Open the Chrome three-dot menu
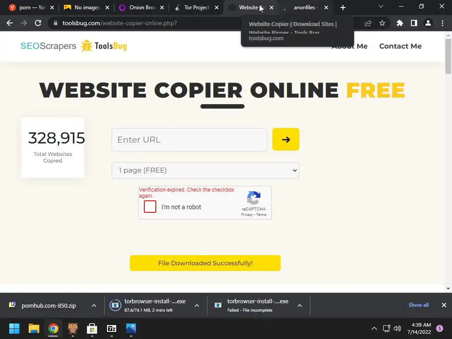 coord(442,23)
